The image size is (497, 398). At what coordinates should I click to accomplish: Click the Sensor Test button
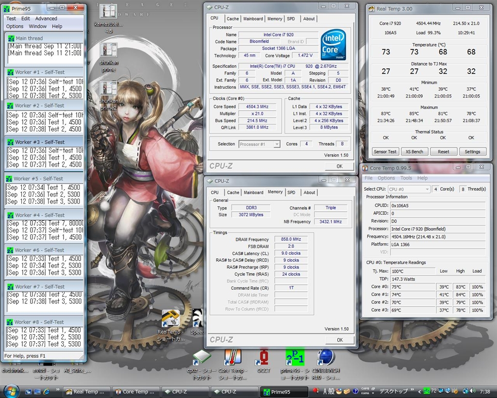tap(385, 151)
